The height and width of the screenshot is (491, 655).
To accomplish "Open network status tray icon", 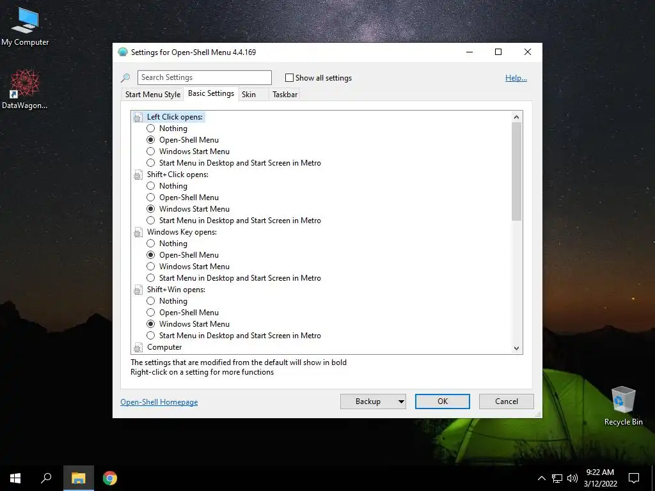I will click(557, 478).
